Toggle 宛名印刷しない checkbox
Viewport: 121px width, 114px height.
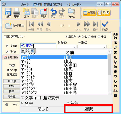point(5,37)
